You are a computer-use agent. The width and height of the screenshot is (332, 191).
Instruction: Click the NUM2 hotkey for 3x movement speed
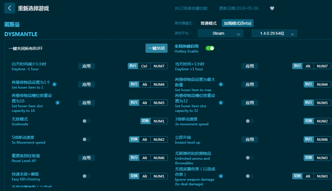322,121
